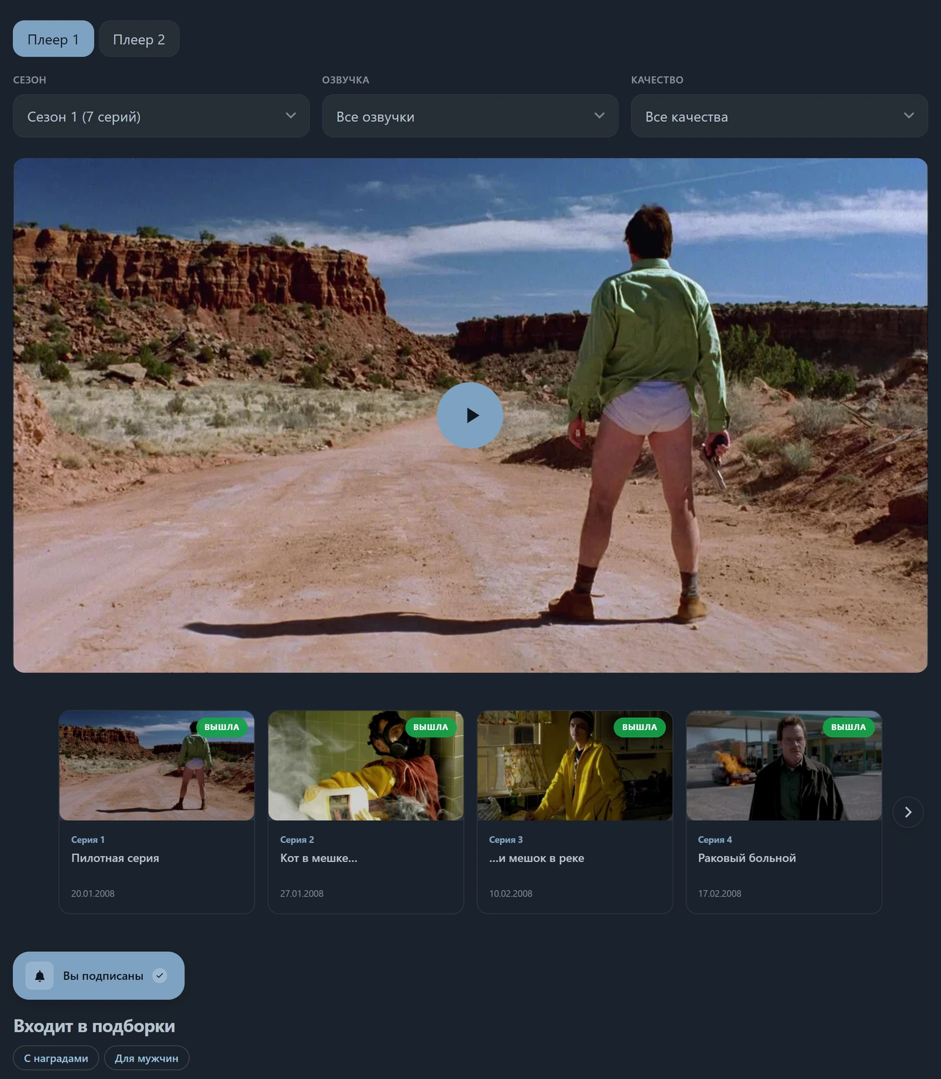Show next episodes with right arrow
941x1079 pixels.
click(907, 812)
